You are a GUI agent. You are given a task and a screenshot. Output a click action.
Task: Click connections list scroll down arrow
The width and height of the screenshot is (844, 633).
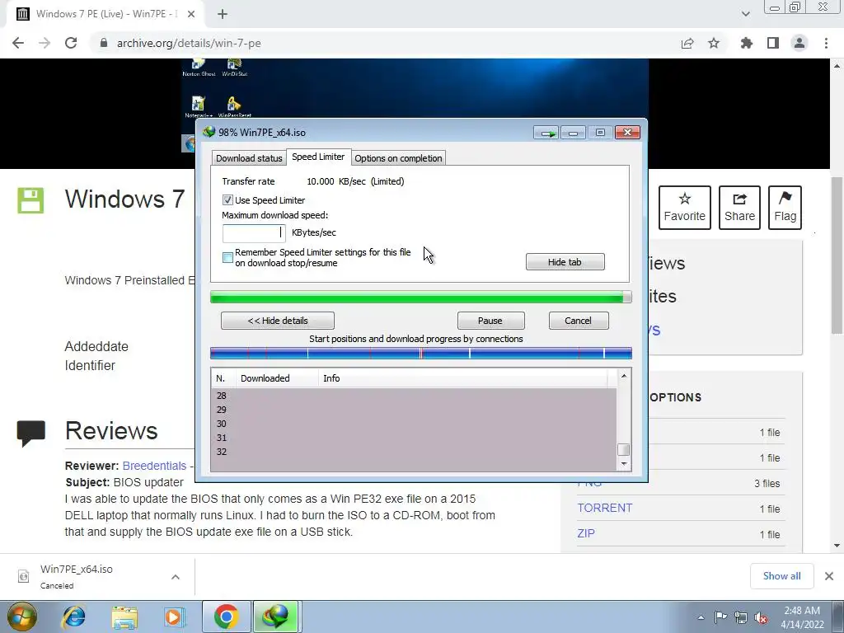coord(624,463)
